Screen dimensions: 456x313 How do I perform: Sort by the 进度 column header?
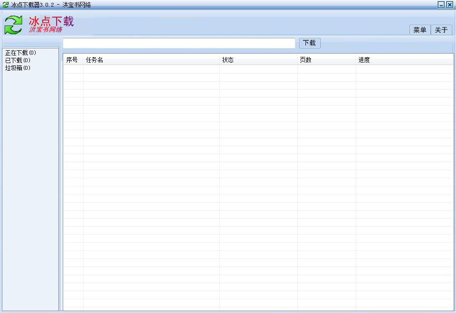[x=363, y=60]
